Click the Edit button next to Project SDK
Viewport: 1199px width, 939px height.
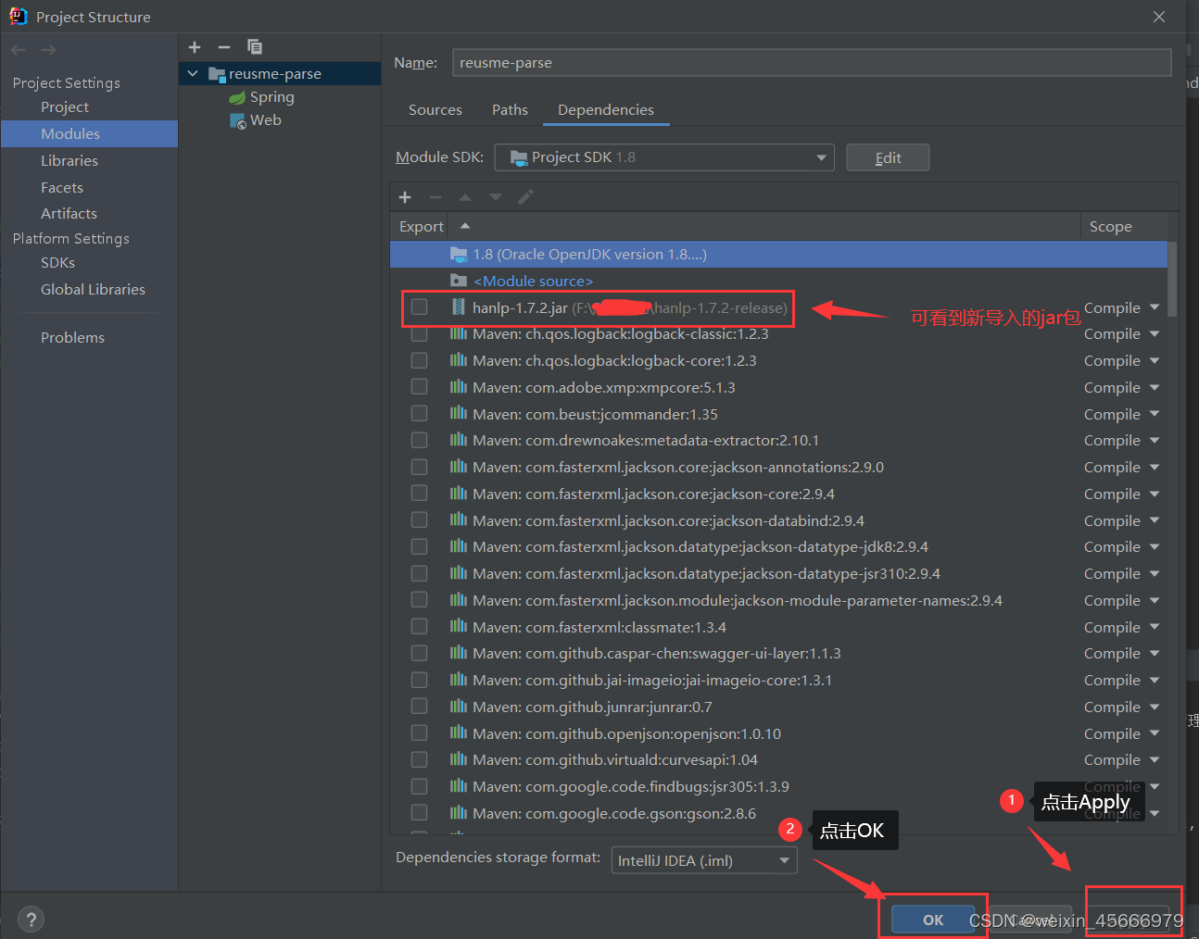tap(887, 157)
